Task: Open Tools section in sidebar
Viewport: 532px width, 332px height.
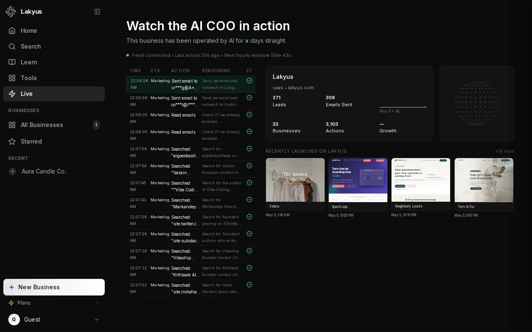Action: point(54,78)
